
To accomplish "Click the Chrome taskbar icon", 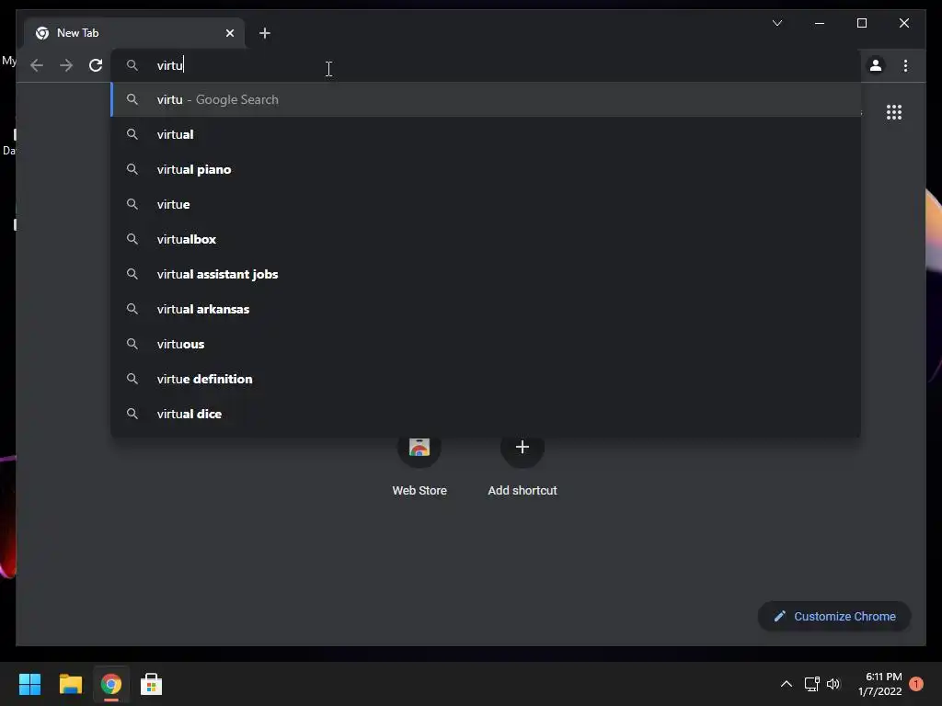I will click(111, 684).
